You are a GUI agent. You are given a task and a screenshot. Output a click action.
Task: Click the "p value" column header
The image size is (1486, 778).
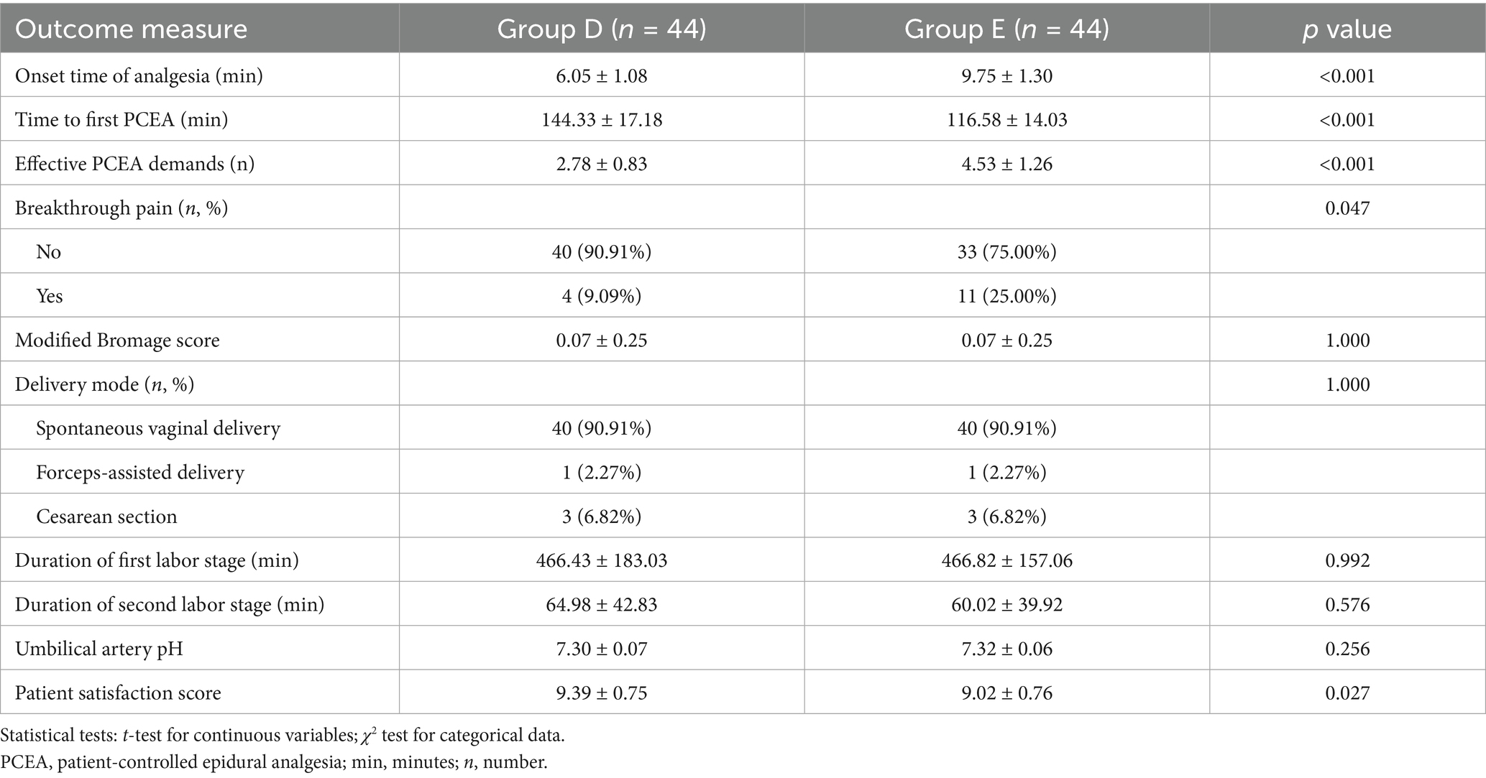coord(1347,29)
